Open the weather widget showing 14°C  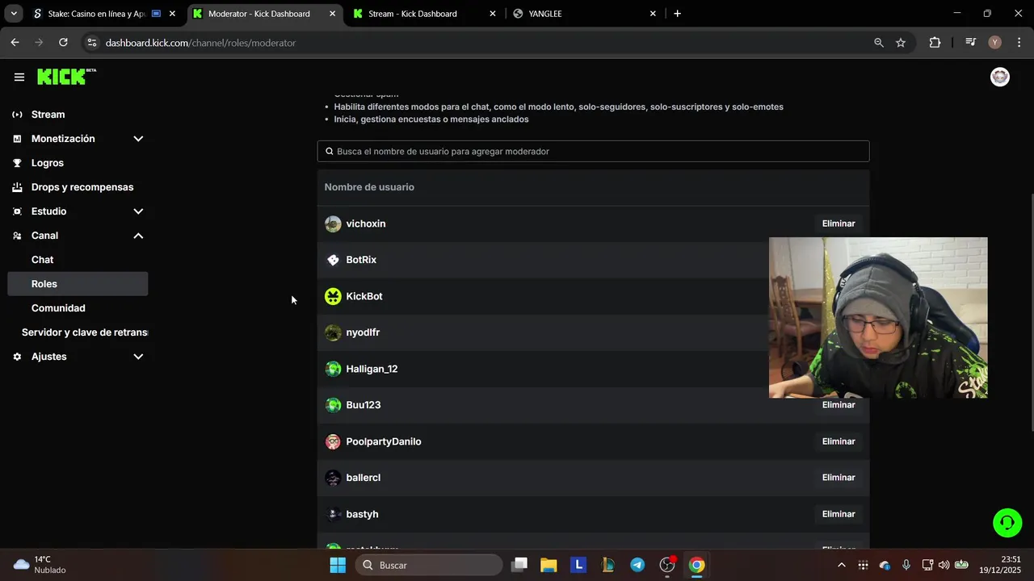40,565
